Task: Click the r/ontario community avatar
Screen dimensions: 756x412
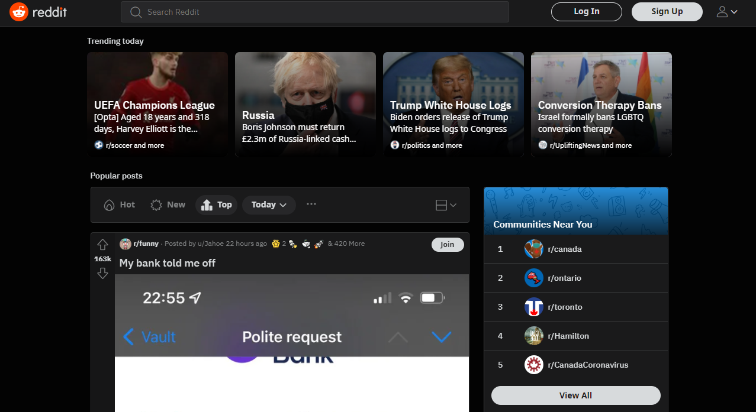Action: coord(534,278)
